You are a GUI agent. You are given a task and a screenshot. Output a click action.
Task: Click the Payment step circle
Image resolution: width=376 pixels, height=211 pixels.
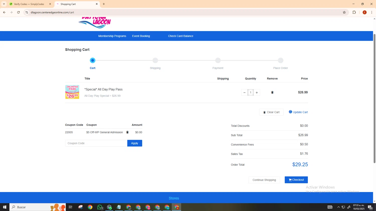[218, 60]
